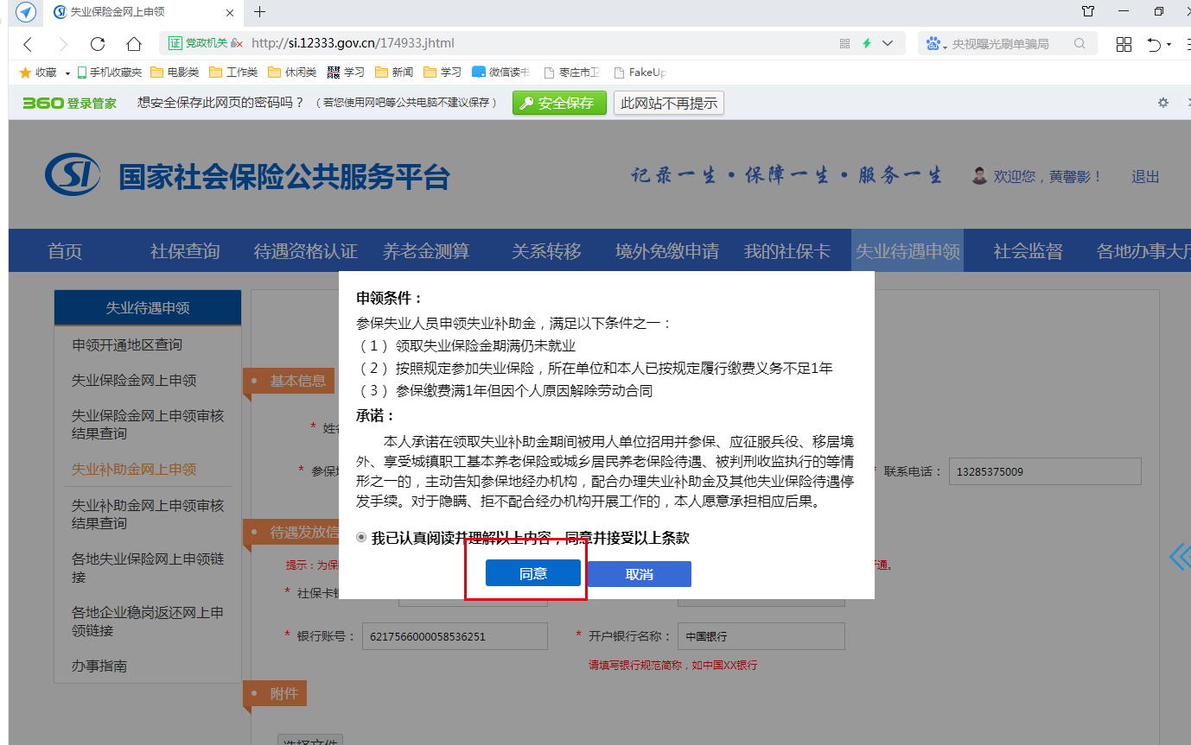Click the 银行账号 input field
Viewport: 1191px width, 745px height.
(x=455, y=636)
